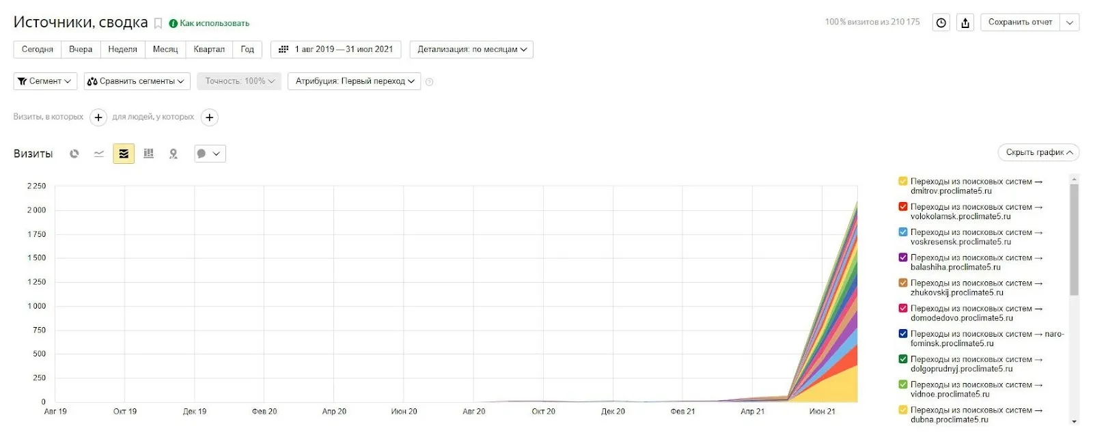
Task: Click the legend list scrollbar
Action: 1074,239
